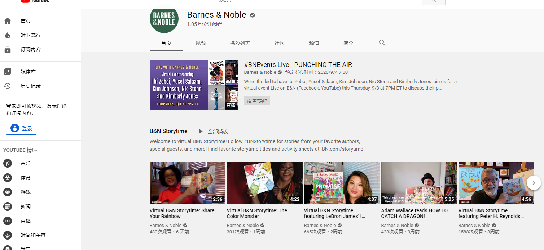544x250 pixels.
Task: Click the Subscriptions icon in sidebar
Action: click(x=8, y=50)
